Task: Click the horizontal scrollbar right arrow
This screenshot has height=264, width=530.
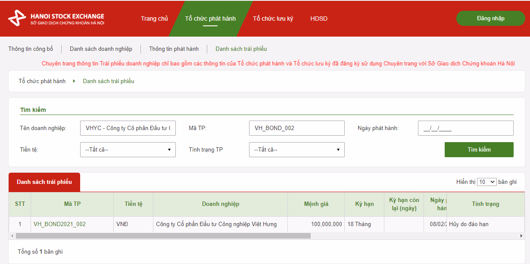Action: pos(521,236)
